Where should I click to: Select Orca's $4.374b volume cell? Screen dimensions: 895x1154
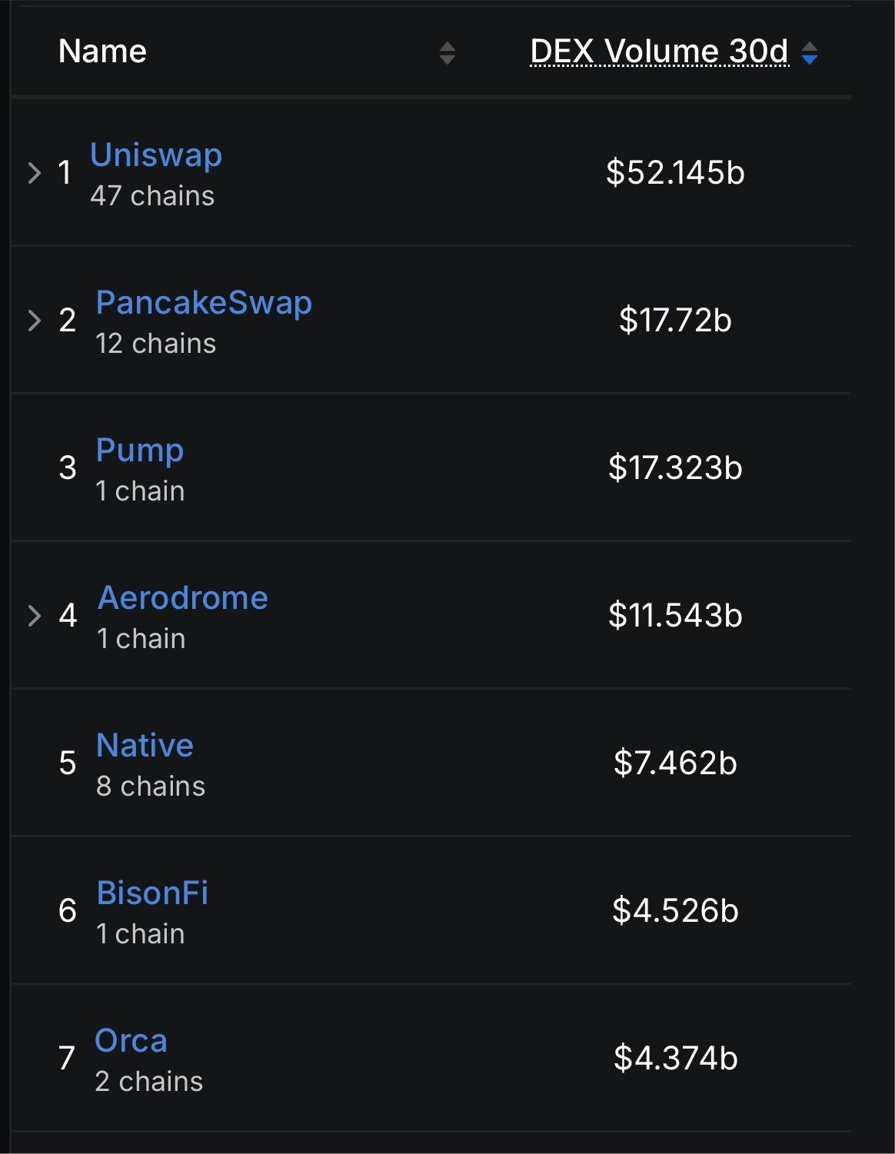click(675, 1058)
